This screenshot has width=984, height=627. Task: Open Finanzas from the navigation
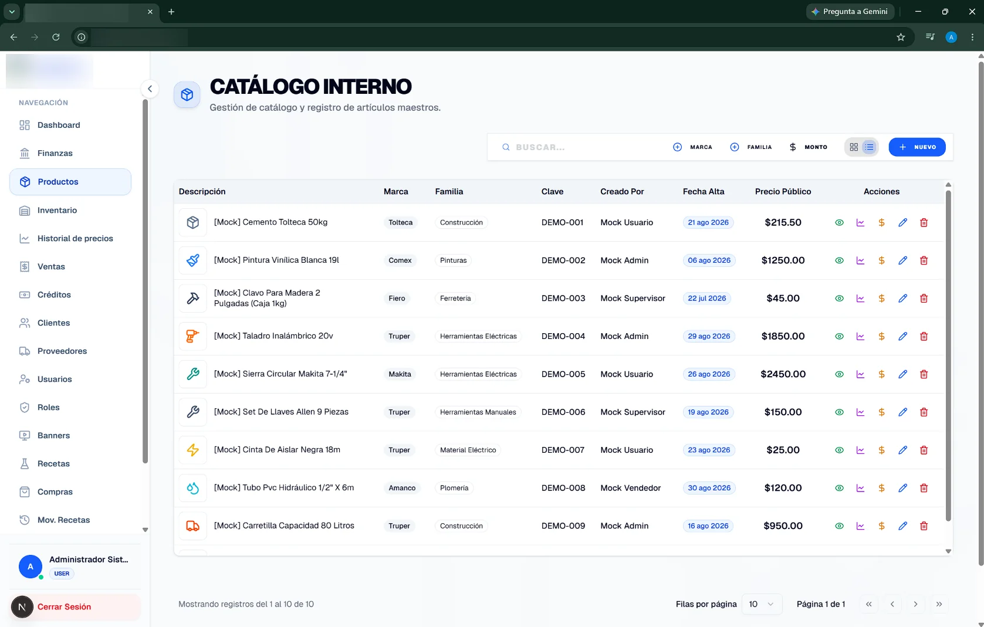(x=70, y=154)
